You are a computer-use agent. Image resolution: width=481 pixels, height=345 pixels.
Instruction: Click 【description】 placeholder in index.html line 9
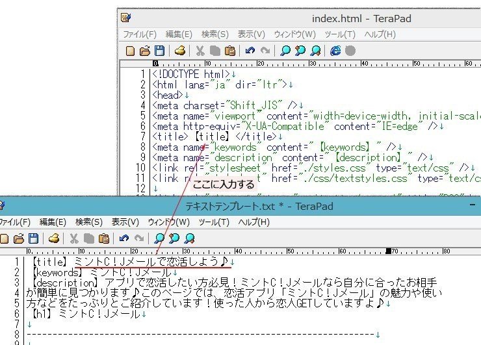[x=367, y=158]
